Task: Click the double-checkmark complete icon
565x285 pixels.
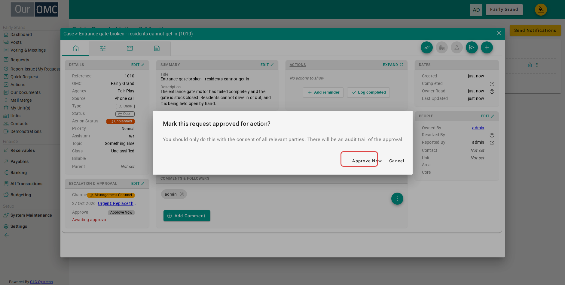Action: tap(427, 47)
